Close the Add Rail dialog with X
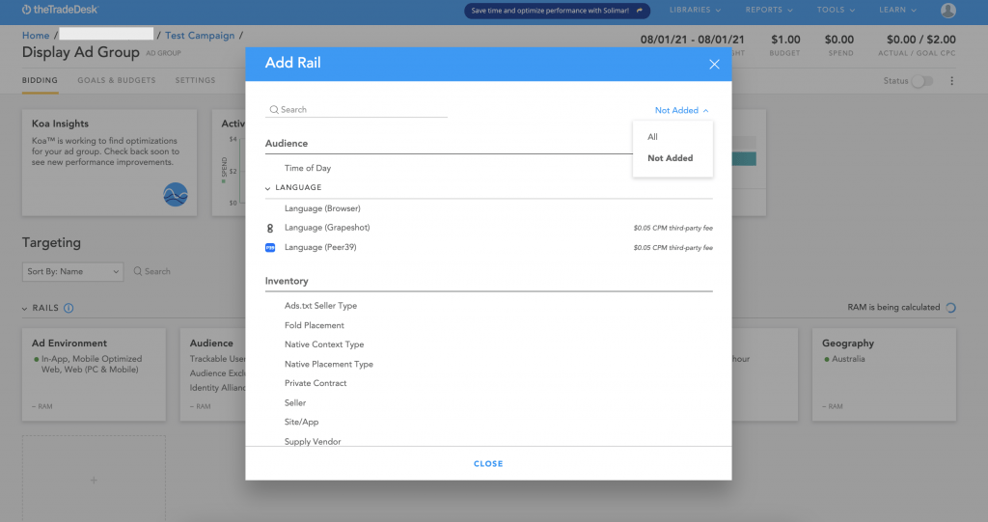Viewport: 988px width, 522px height. pos(714,65)
